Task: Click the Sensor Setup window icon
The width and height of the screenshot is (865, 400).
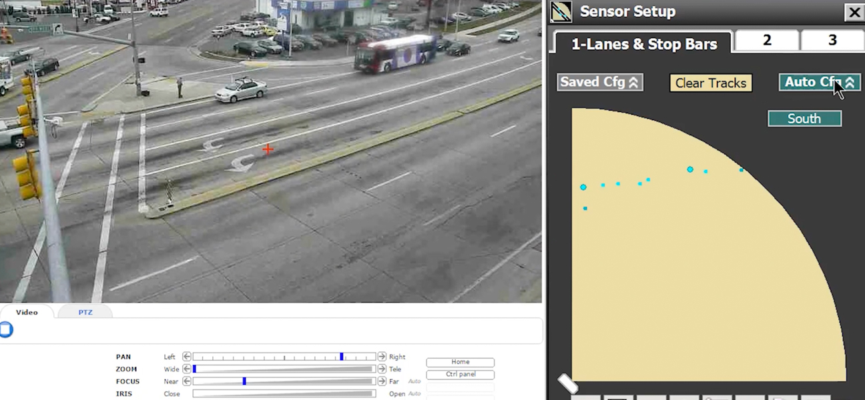Action: coord(561,12)
